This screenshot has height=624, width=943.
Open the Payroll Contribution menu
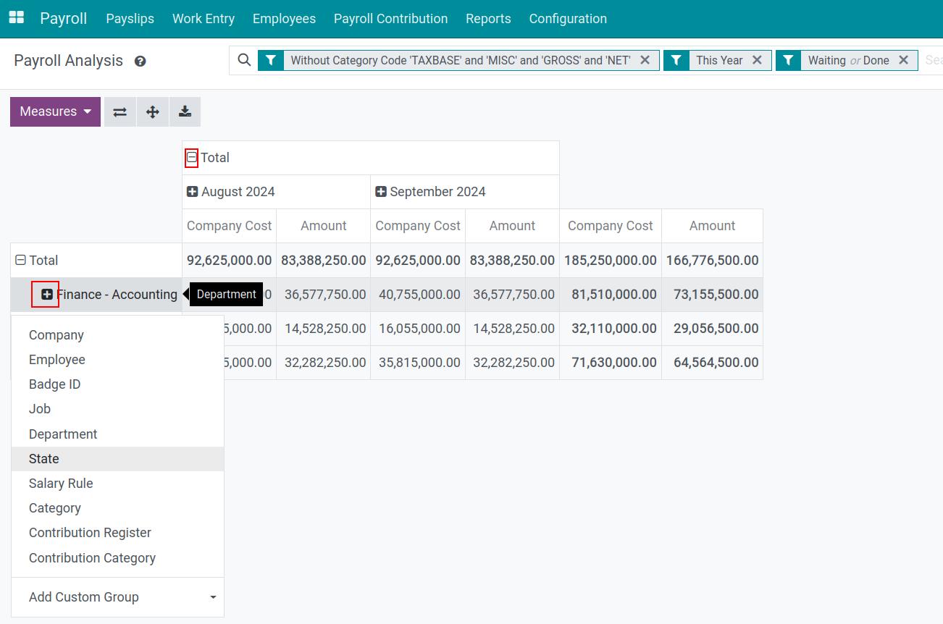pos(390,18)
